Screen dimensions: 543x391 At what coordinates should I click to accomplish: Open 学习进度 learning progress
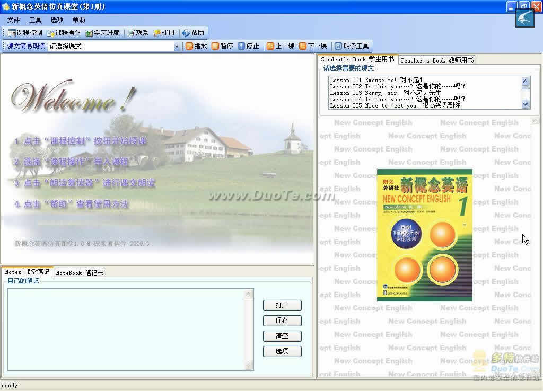[103, 33]
